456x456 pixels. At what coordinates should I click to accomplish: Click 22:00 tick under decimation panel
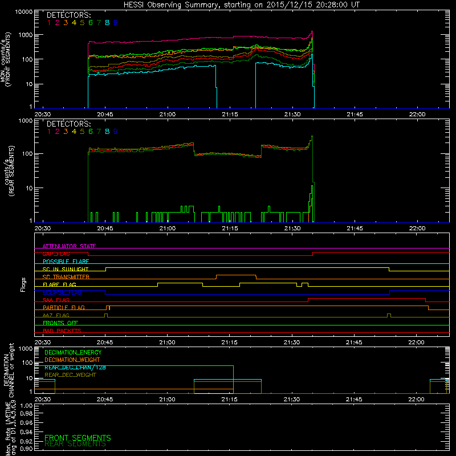click(417, 400)
